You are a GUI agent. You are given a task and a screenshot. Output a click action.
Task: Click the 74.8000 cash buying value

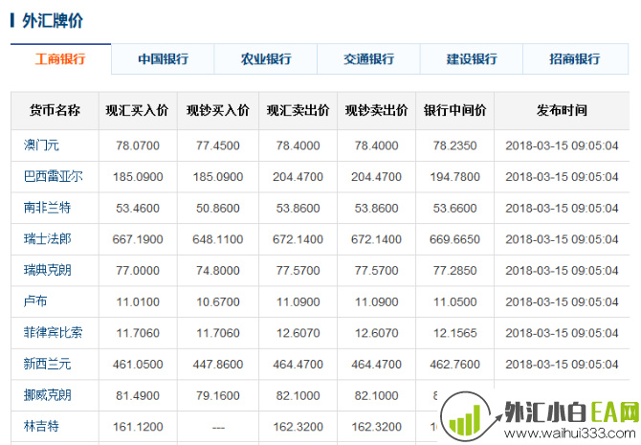click(218, 271)
